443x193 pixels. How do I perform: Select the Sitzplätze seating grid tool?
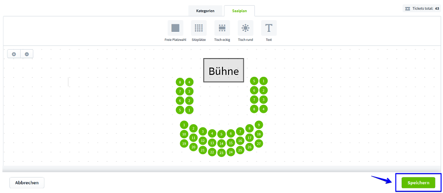pos(199,28)
